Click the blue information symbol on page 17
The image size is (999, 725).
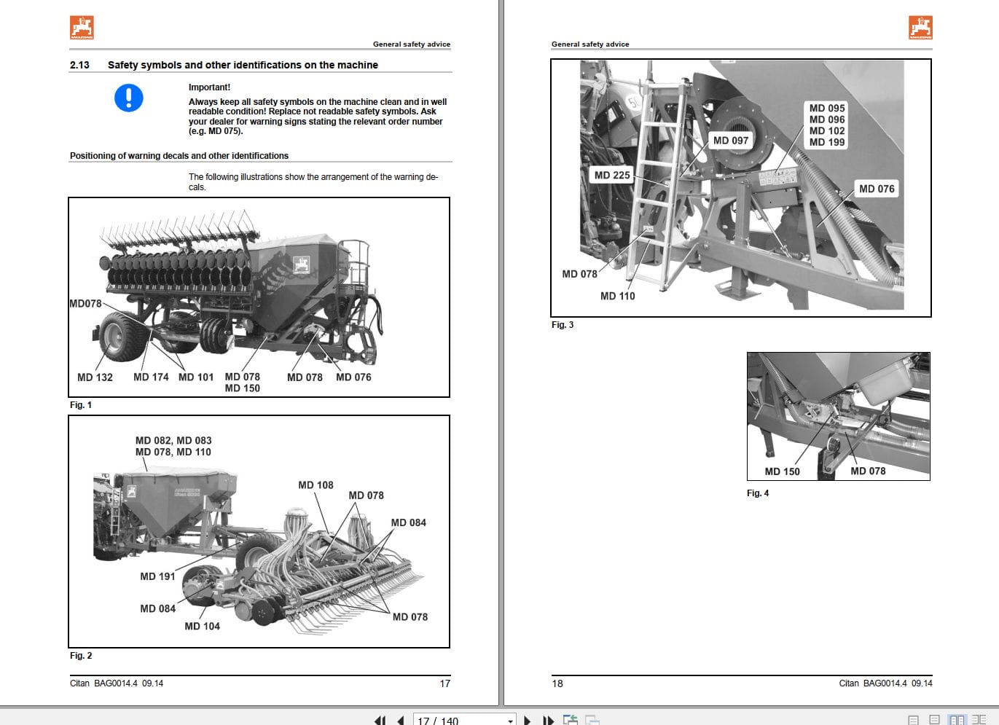(x=128, y=98)
